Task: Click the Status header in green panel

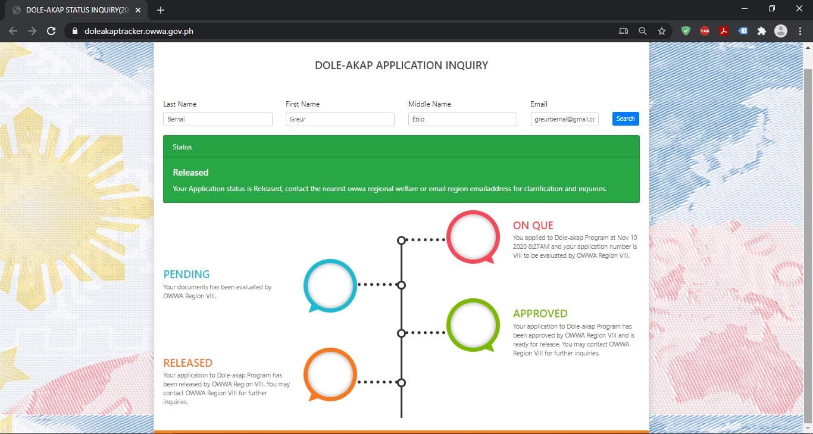Action: (182, 147)
